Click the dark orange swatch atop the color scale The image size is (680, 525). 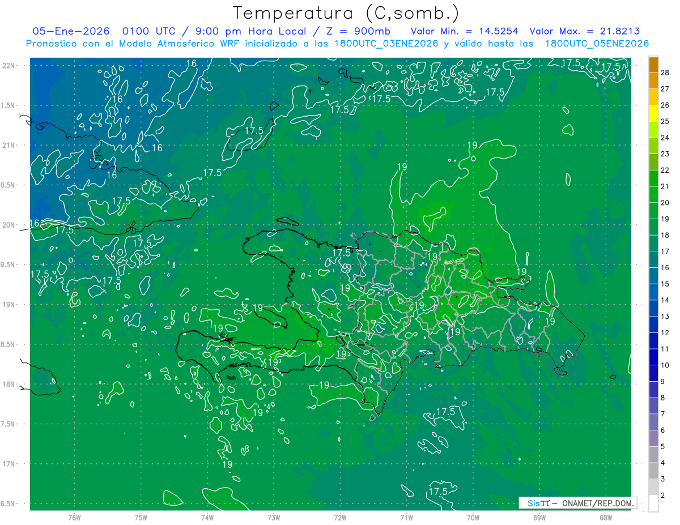pos(653,65)
